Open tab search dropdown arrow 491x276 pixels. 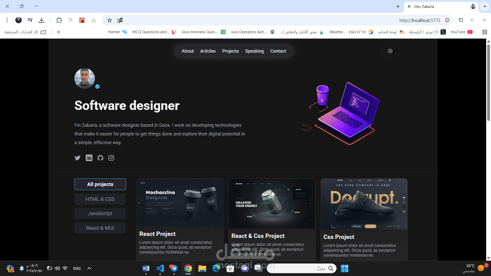point(485,6)
